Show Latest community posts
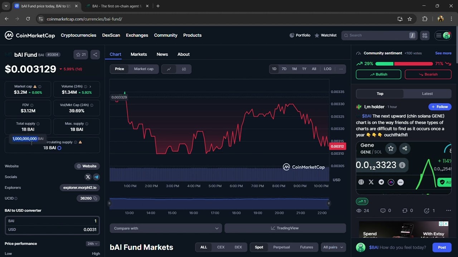 (x=427, y=94)
